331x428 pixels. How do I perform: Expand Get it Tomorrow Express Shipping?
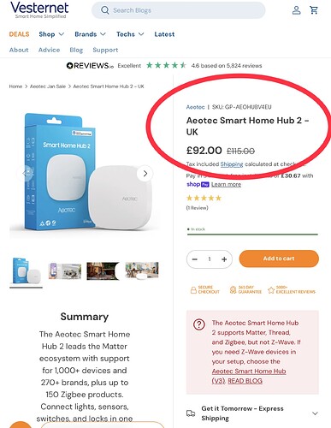click(x=252, y=413)
